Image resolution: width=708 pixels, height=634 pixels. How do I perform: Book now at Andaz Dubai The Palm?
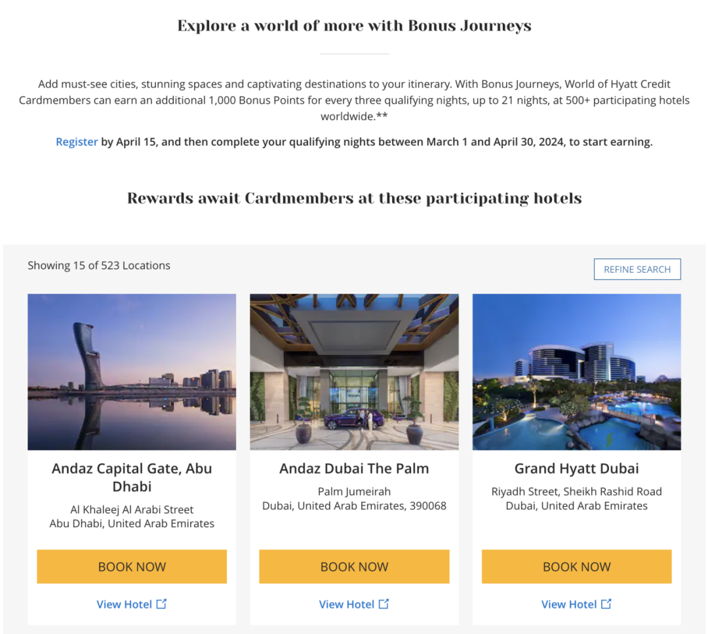[x=354, y=566]
